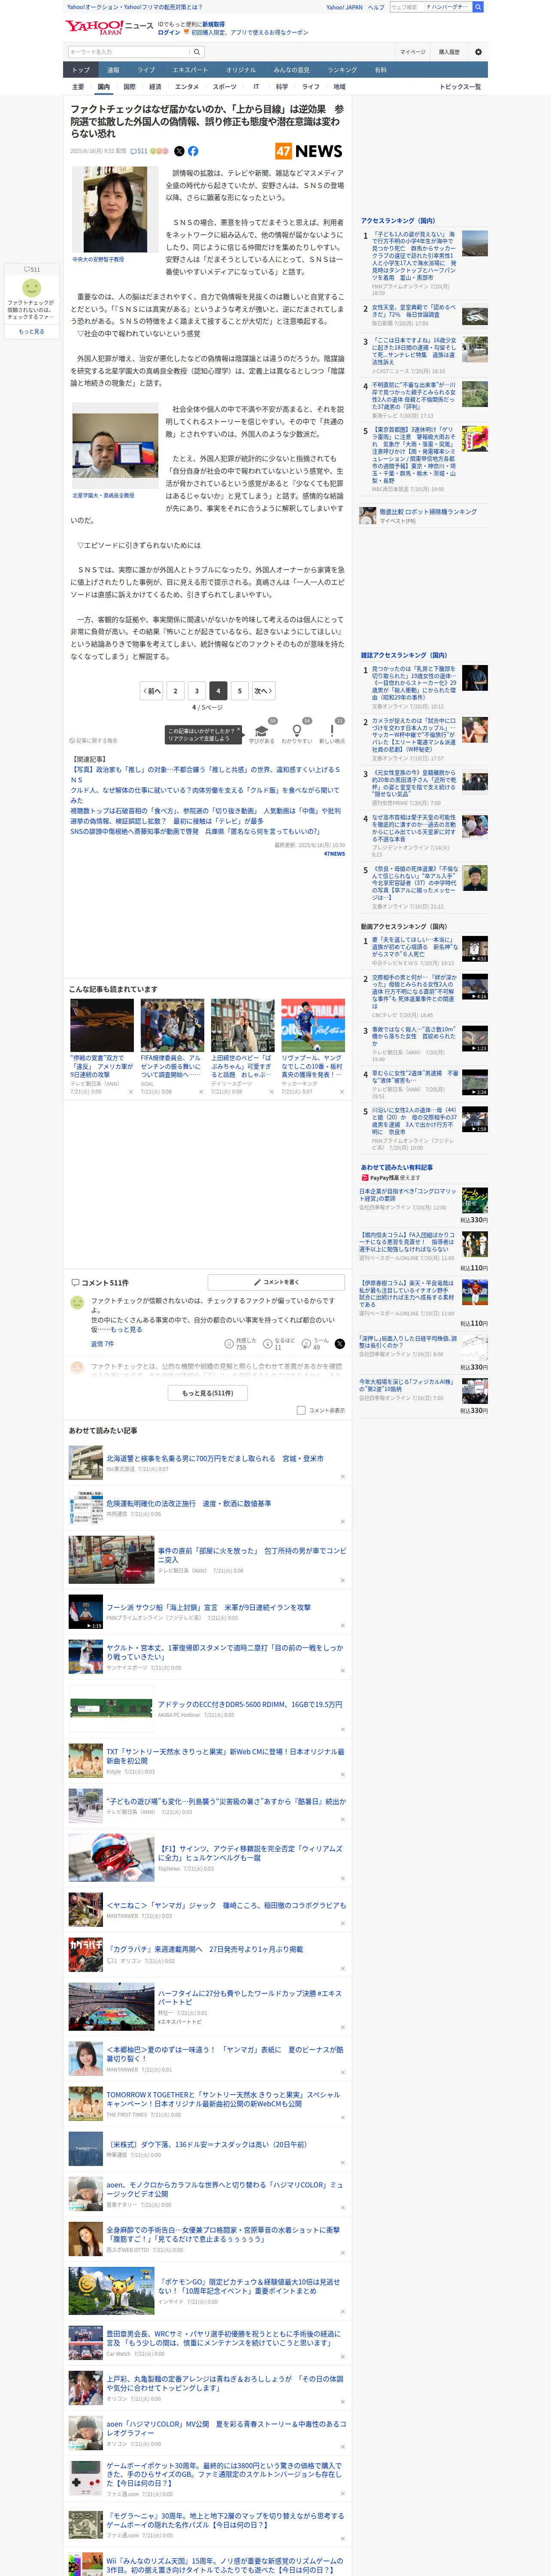
Task: Open the ヘルプ link in the header
Action: [x=376, y=7]
